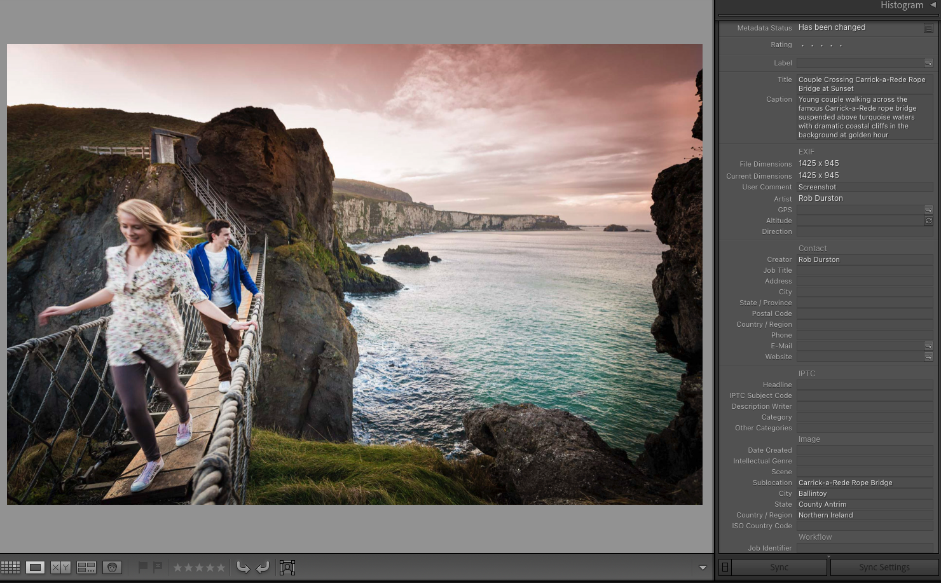This screenshot has width=941, height=583.
Task: Click into Description Writer field
Action: tap(865, 406)
